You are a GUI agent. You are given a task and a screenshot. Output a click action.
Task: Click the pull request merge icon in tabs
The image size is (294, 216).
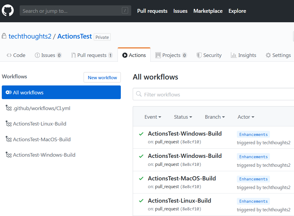pyautogui.click(x=73, y=55)
